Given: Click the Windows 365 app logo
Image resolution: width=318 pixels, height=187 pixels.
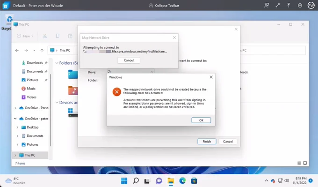Looking at the screenshot, I should click(6, 6).
